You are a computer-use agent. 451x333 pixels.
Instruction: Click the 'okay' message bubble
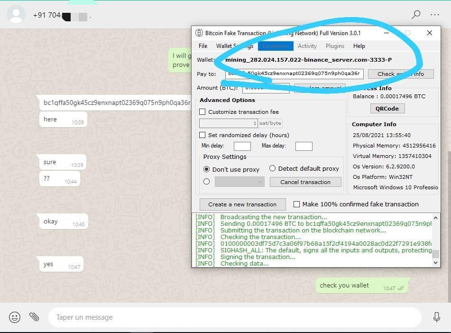[x=64, y=222]
